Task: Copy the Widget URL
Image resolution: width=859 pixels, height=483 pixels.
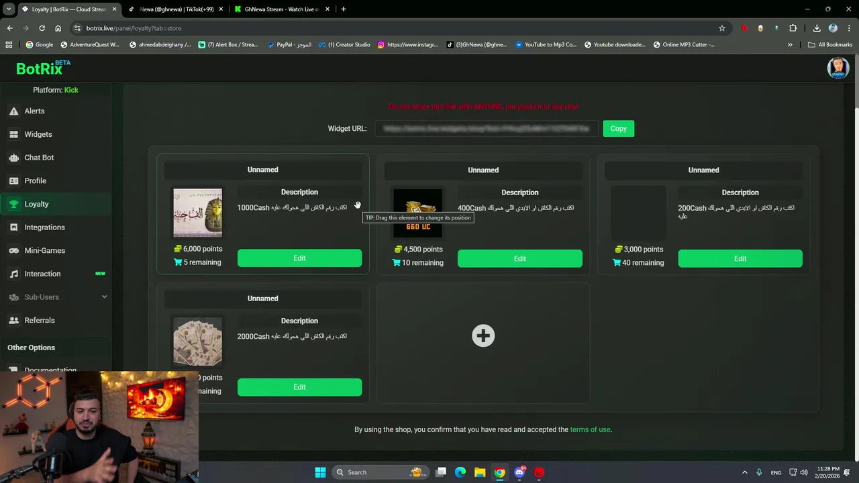Action: click(x=618, y=129)
